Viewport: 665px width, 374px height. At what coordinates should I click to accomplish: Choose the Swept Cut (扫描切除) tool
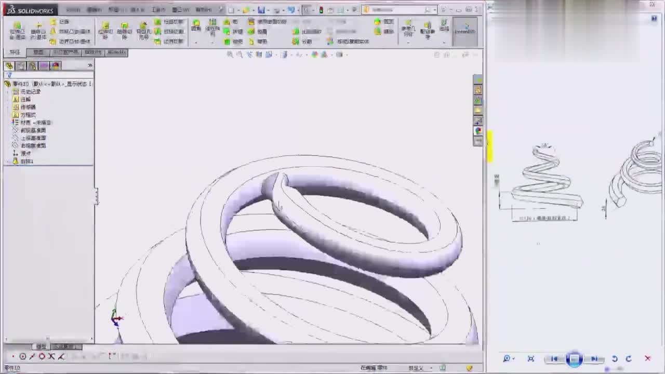click(x=169, y=22)
